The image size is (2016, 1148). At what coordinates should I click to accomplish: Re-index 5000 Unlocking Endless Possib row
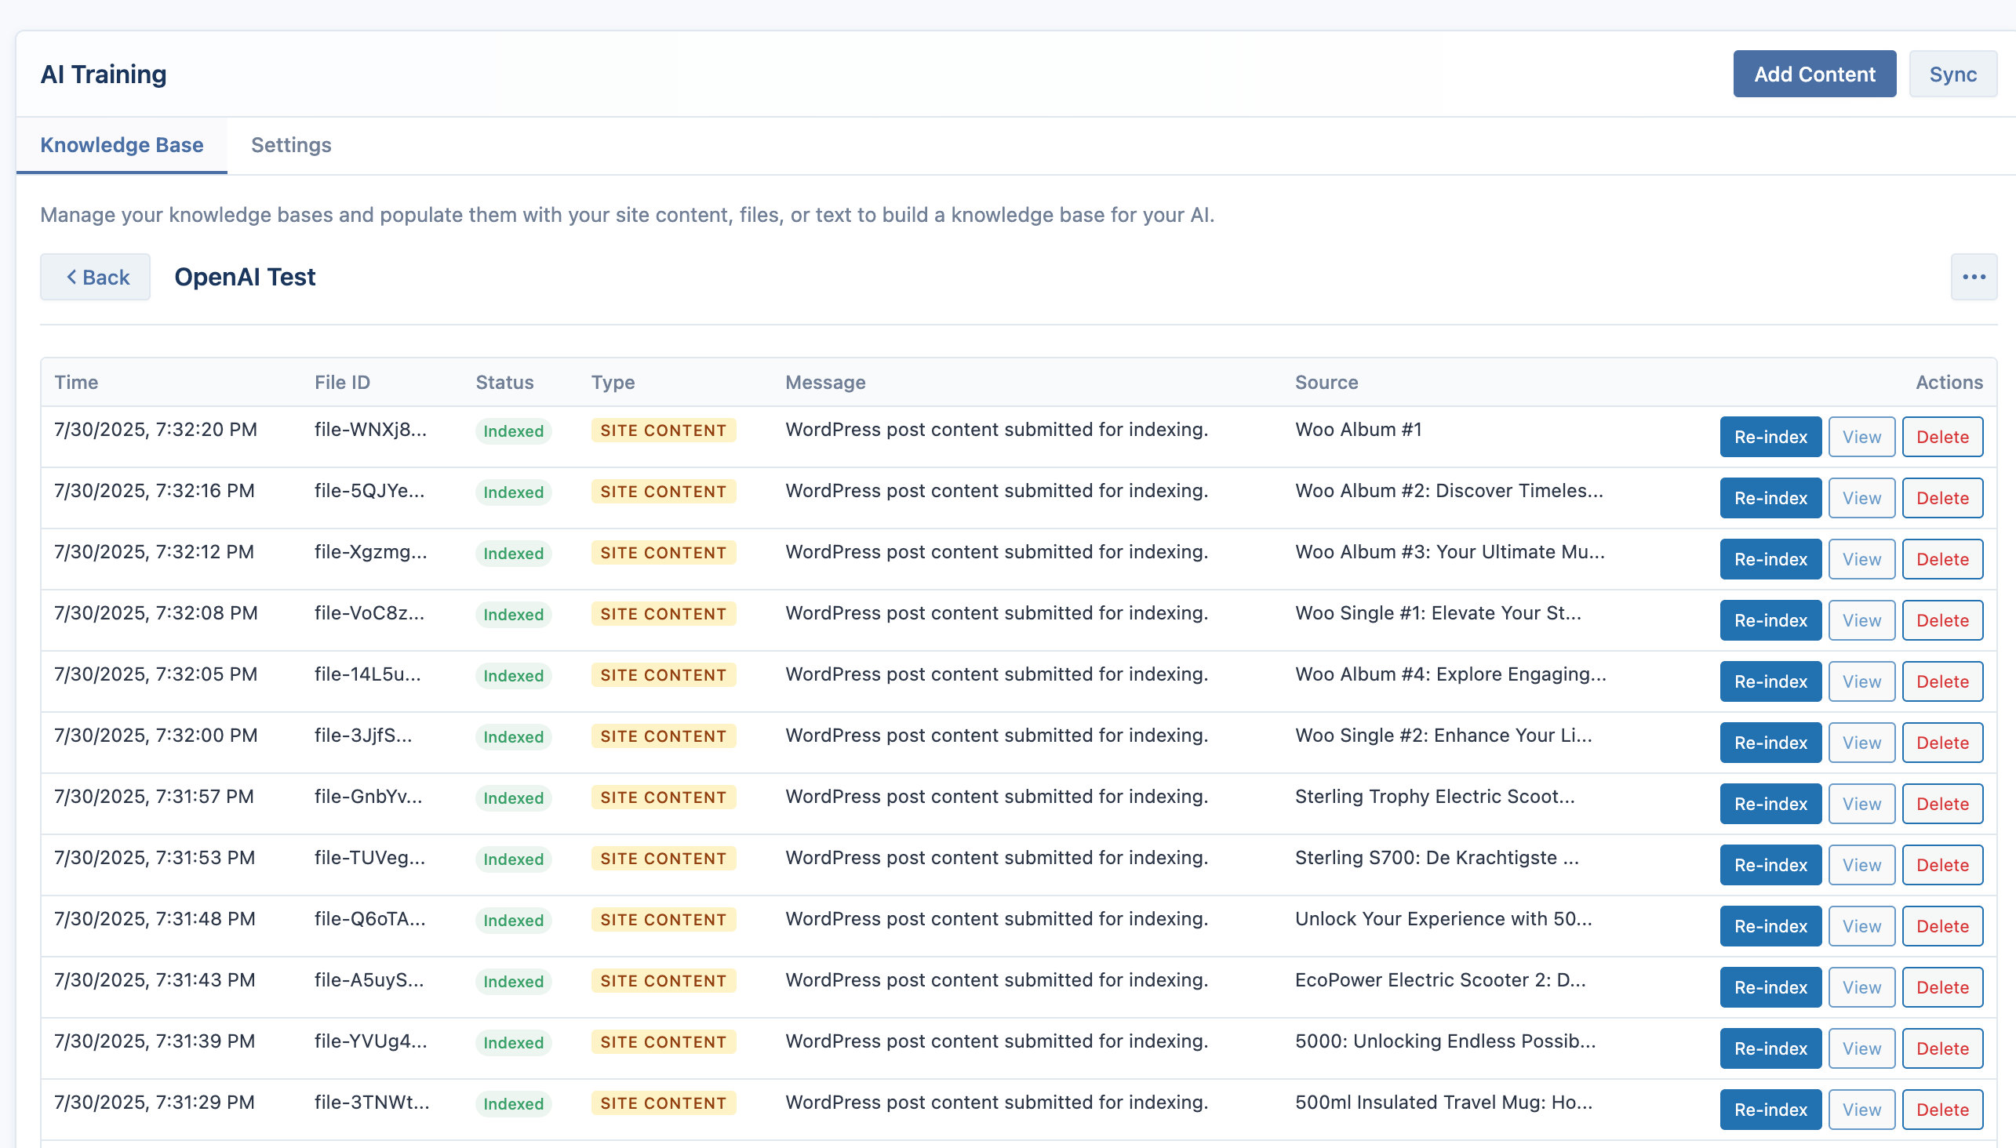[x=1770, y=1048]
